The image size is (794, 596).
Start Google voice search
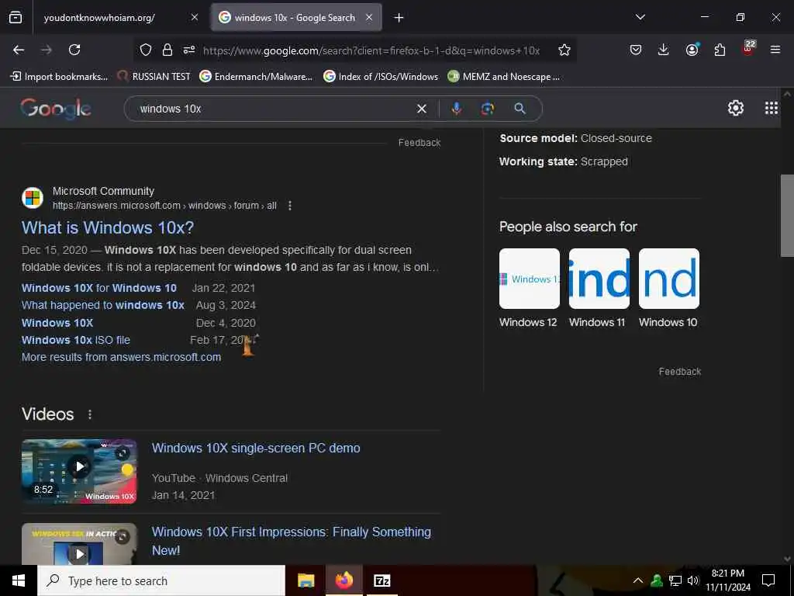coord(456,109)
